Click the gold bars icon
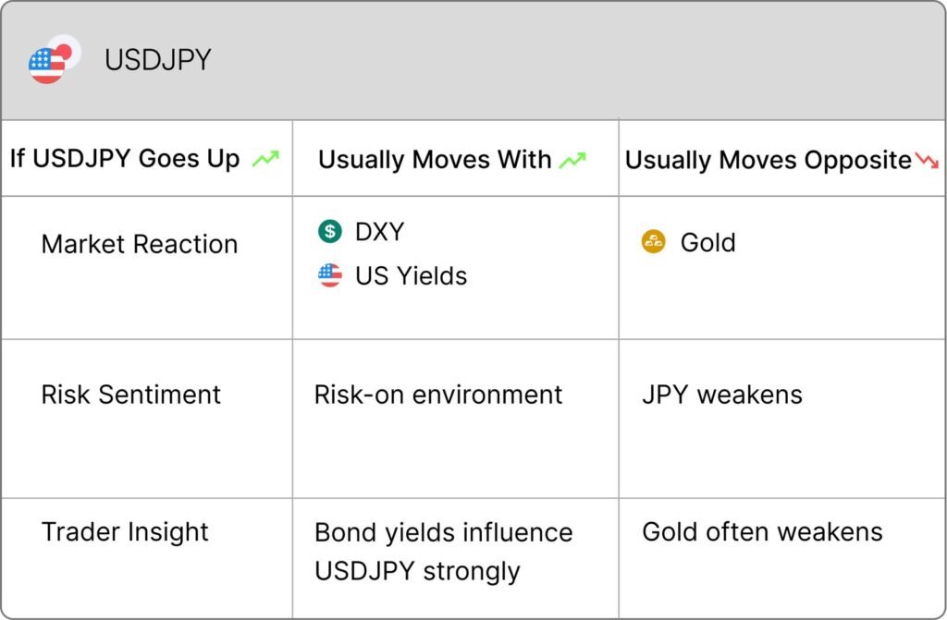 653,241
